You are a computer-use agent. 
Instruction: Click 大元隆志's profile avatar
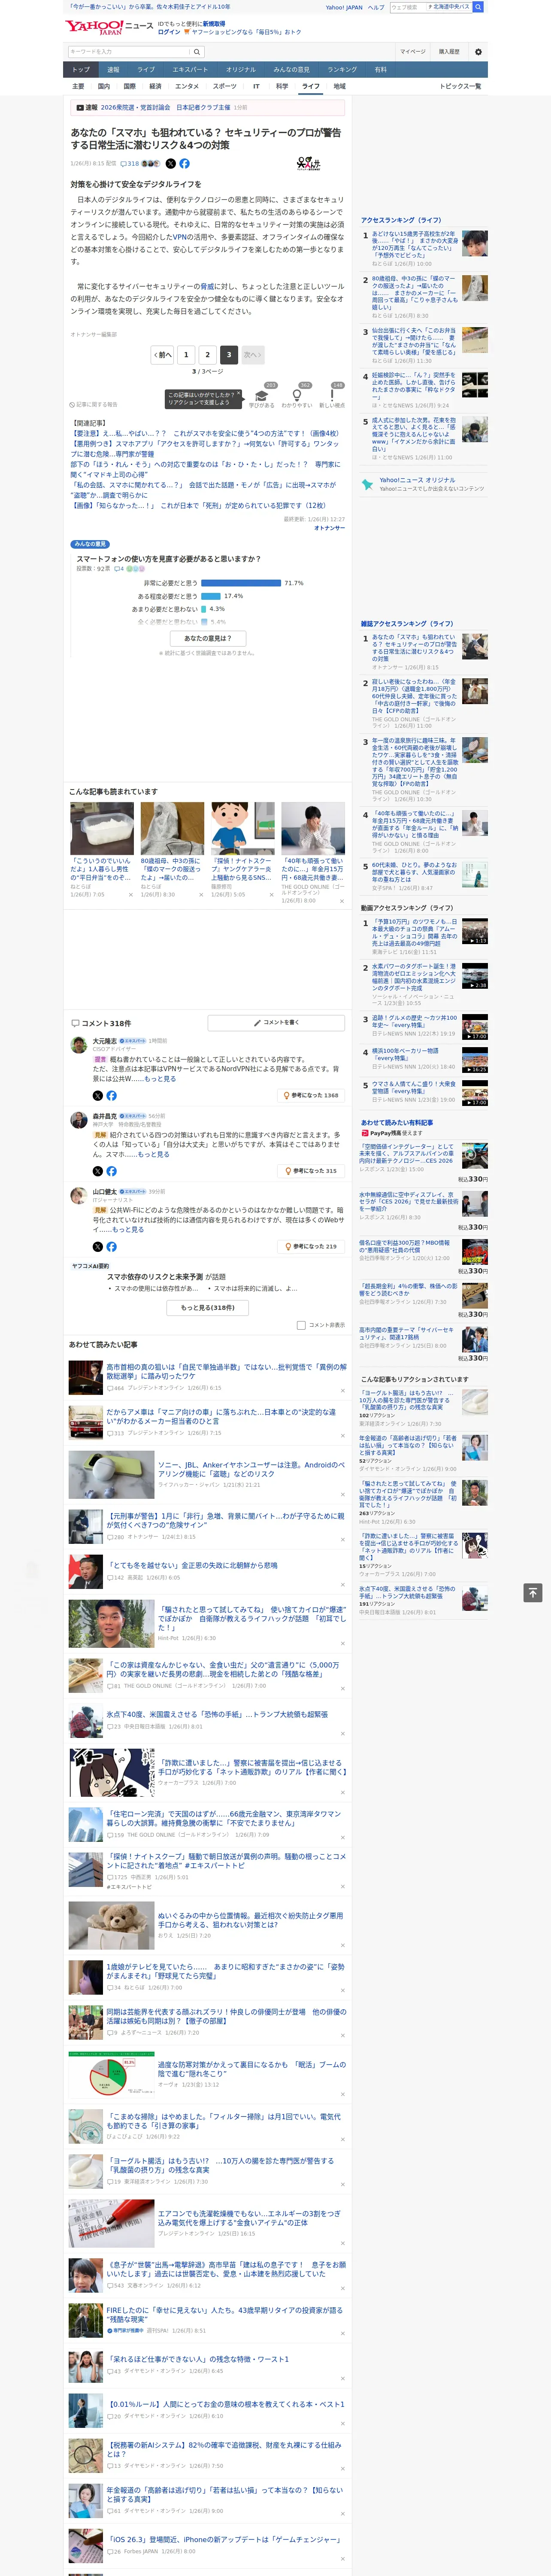78,1045
